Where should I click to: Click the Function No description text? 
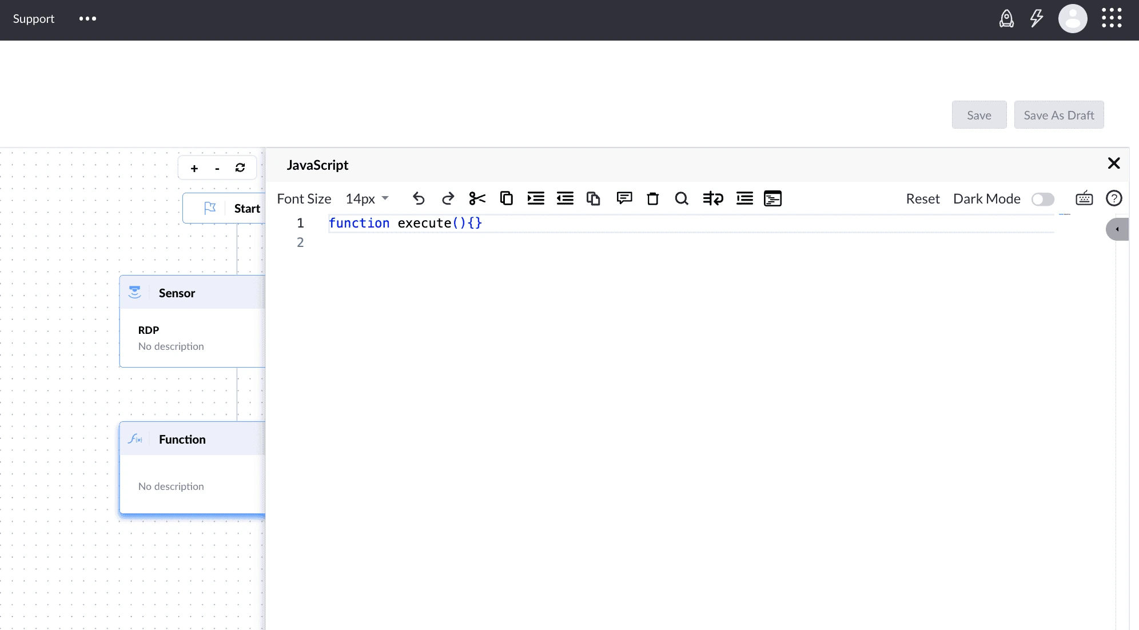coord(171,487)
